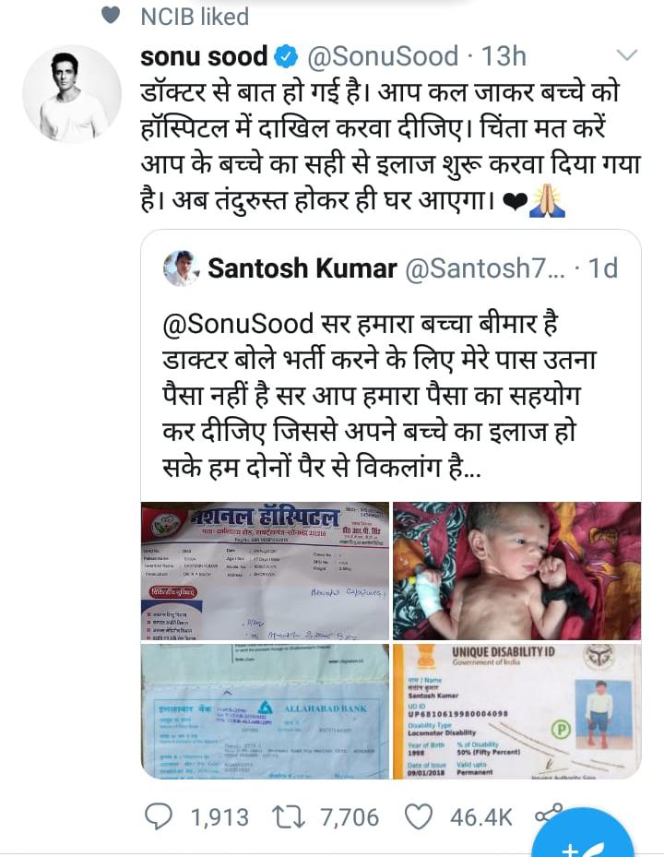
Task: Open the sonu sood display name
Action: tap(204, 57)
